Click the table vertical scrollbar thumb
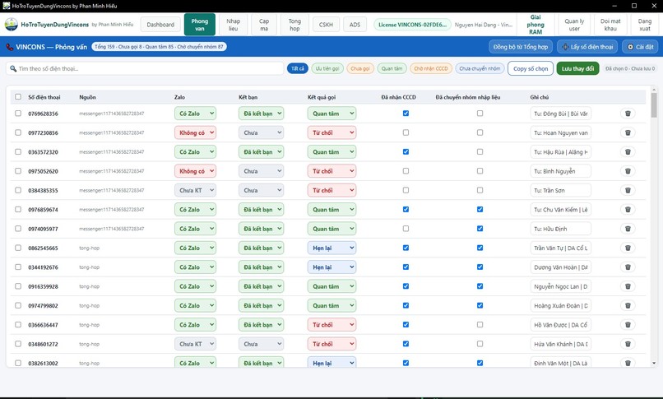The width and height of the screenshot is (663, 399). [654, 104]
